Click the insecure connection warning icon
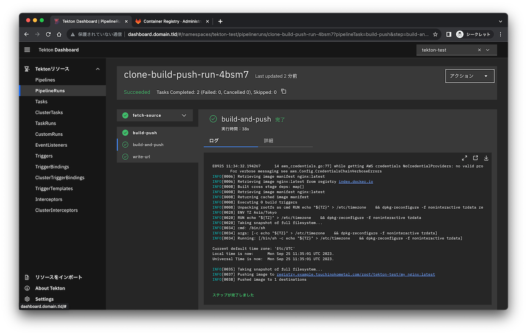 [73, 34]
